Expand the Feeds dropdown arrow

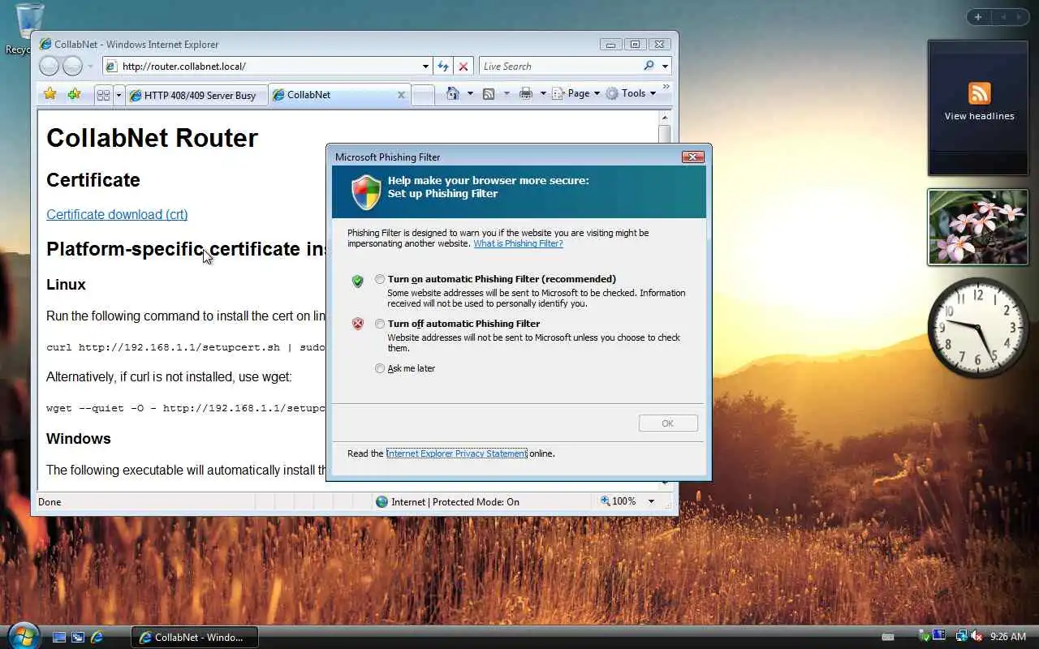[507, 93]
